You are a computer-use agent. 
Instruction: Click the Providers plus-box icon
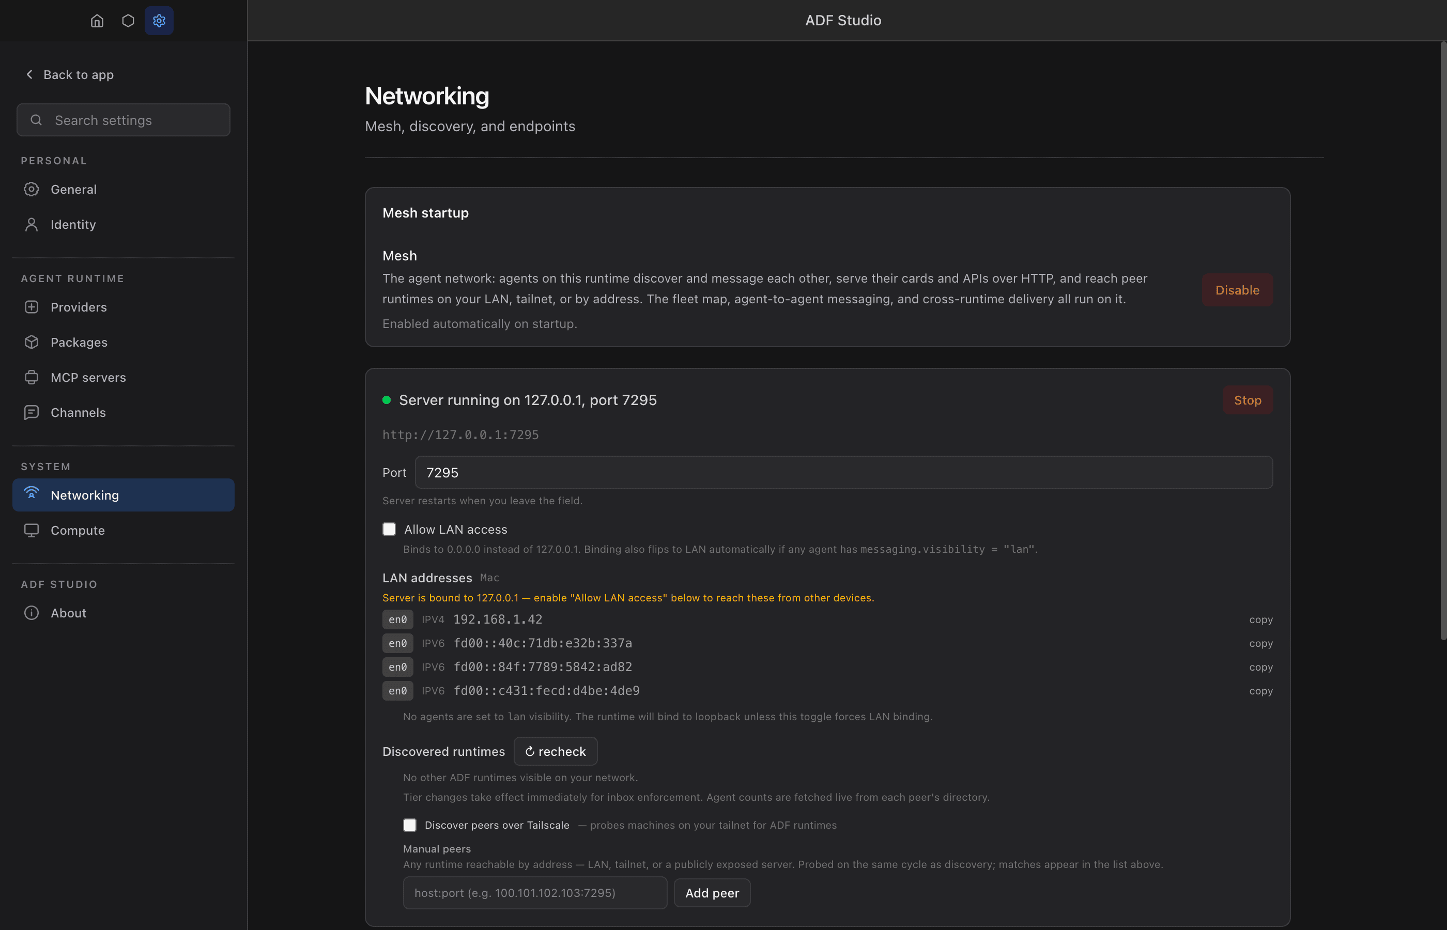click(32, 307)
